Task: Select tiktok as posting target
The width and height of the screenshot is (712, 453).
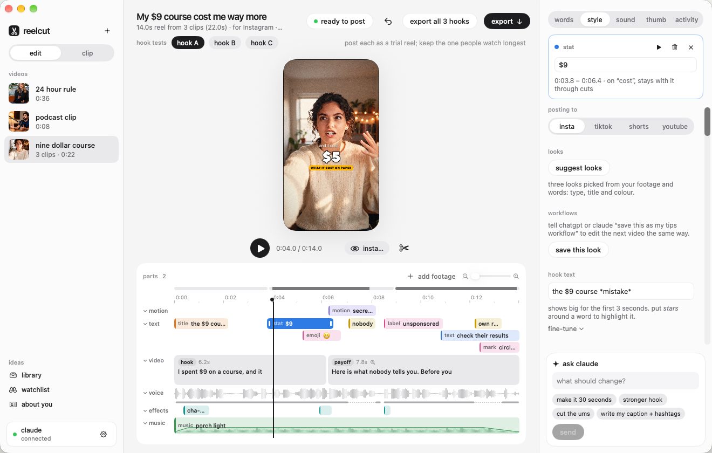Action: coord(603,126)
